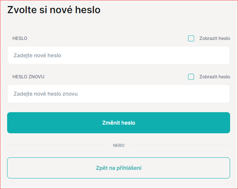238x189 pixels.
Task: Submit the new password with the teal button
Action: tap(119, 123)
